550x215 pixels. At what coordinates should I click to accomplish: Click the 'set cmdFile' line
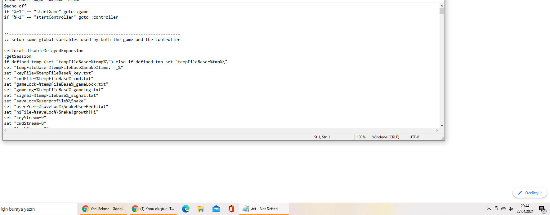[x=49, y=78]
